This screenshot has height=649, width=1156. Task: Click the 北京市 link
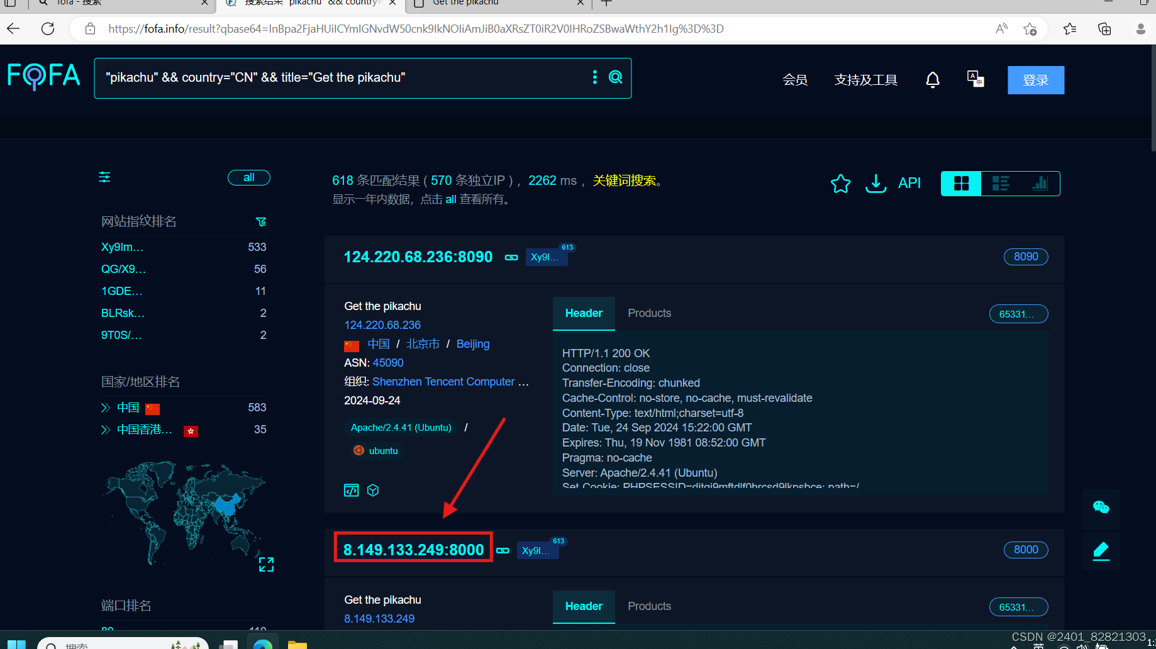point(423,344)
